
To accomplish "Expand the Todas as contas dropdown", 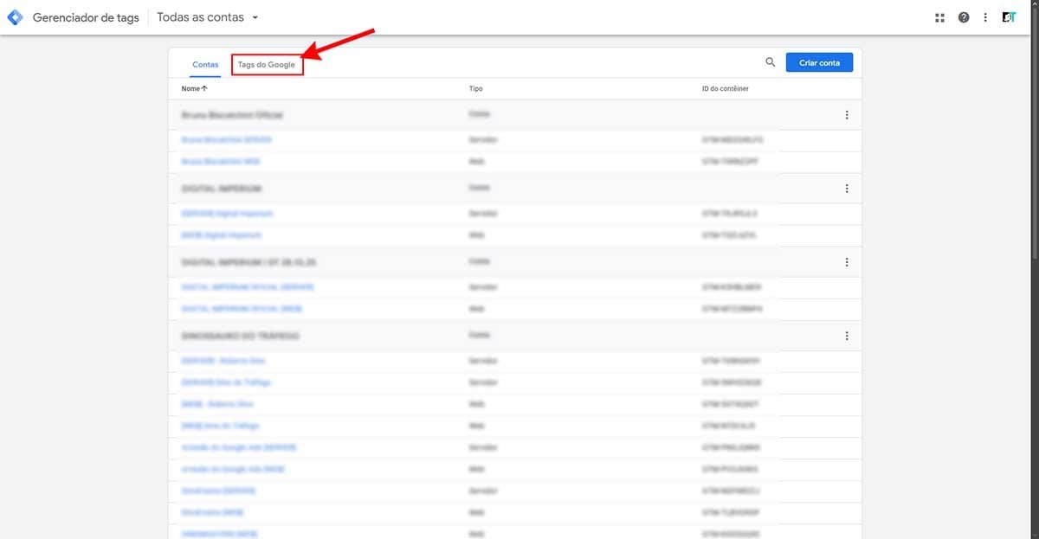I will click(208, 17).
